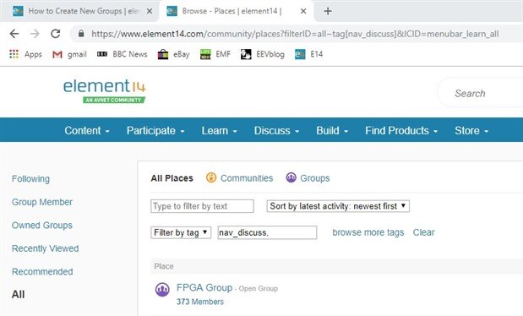Reload the current page
Image resolution: width=523 pixels, height=316 pixels.
click(x=56, y=34)
